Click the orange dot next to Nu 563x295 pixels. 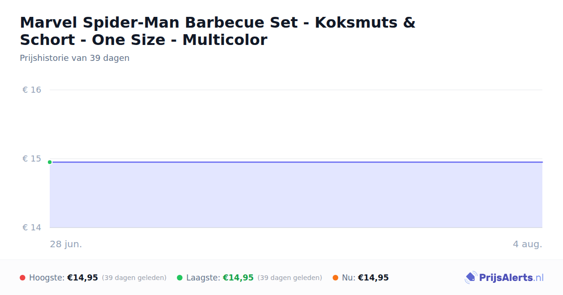[335, 278]
